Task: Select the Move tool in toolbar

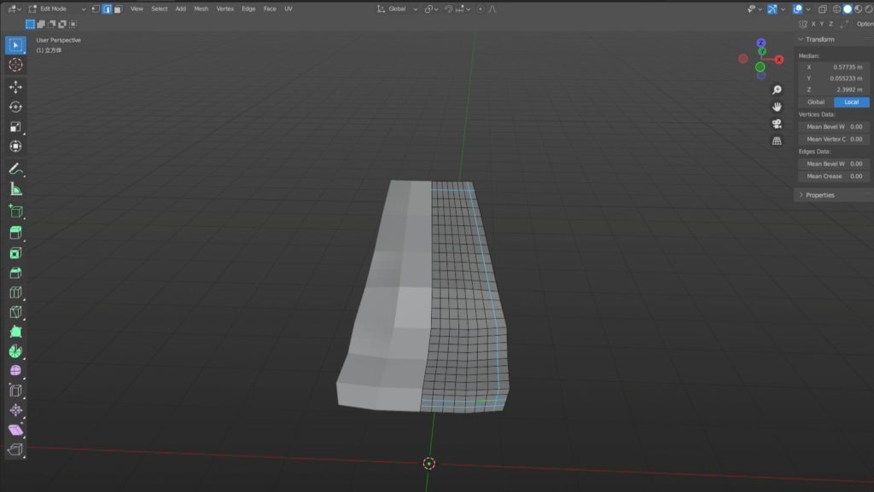Action: (x=15, y=87)
